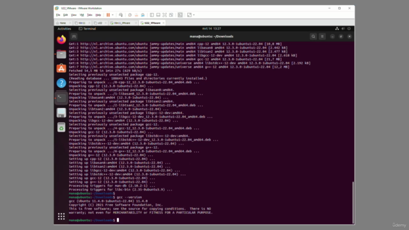The height and width of the screenshot is (230, 409).
Task: Toggle the VMware console view button
Action: click(180, 15)
